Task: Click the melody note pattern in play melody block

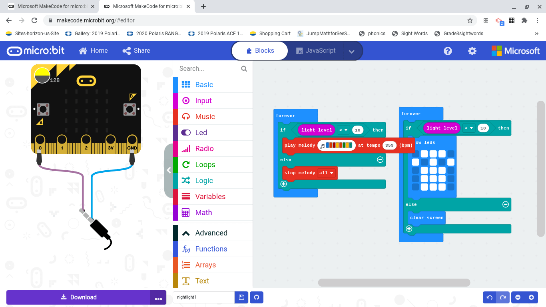Action: (336, 145)
